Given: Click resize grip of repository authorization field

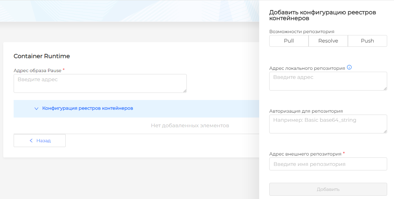Looking at the screenshot, I should coord(385,131).
